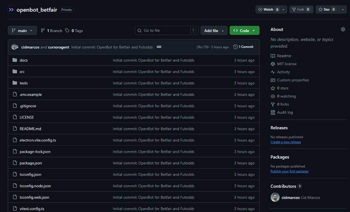The width and height of the screenshot is (350, 212).
Task: Click Create a new release link
Action: (285, 142)
